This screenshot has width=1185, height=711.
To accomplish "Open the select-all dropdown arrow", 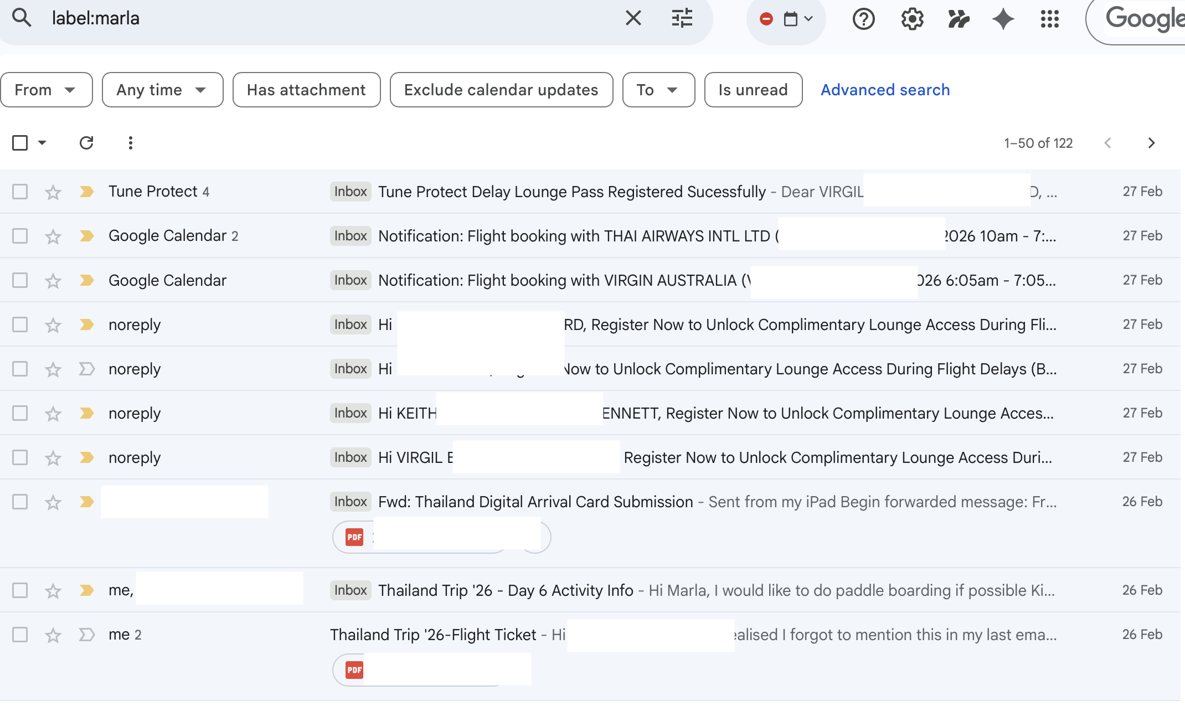I will 42,143.
